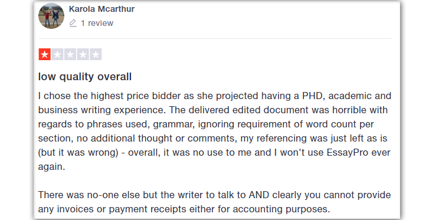Select the fifth grey rating star
This screenshot has width=432, height=220.
(x=96, y=54)
